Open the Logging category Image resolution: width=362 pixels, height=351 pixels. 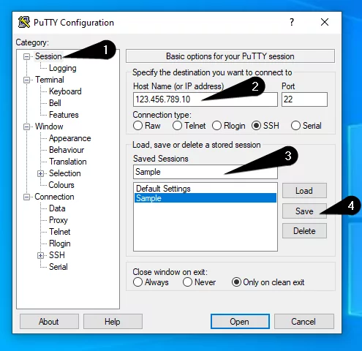[63, 68]
